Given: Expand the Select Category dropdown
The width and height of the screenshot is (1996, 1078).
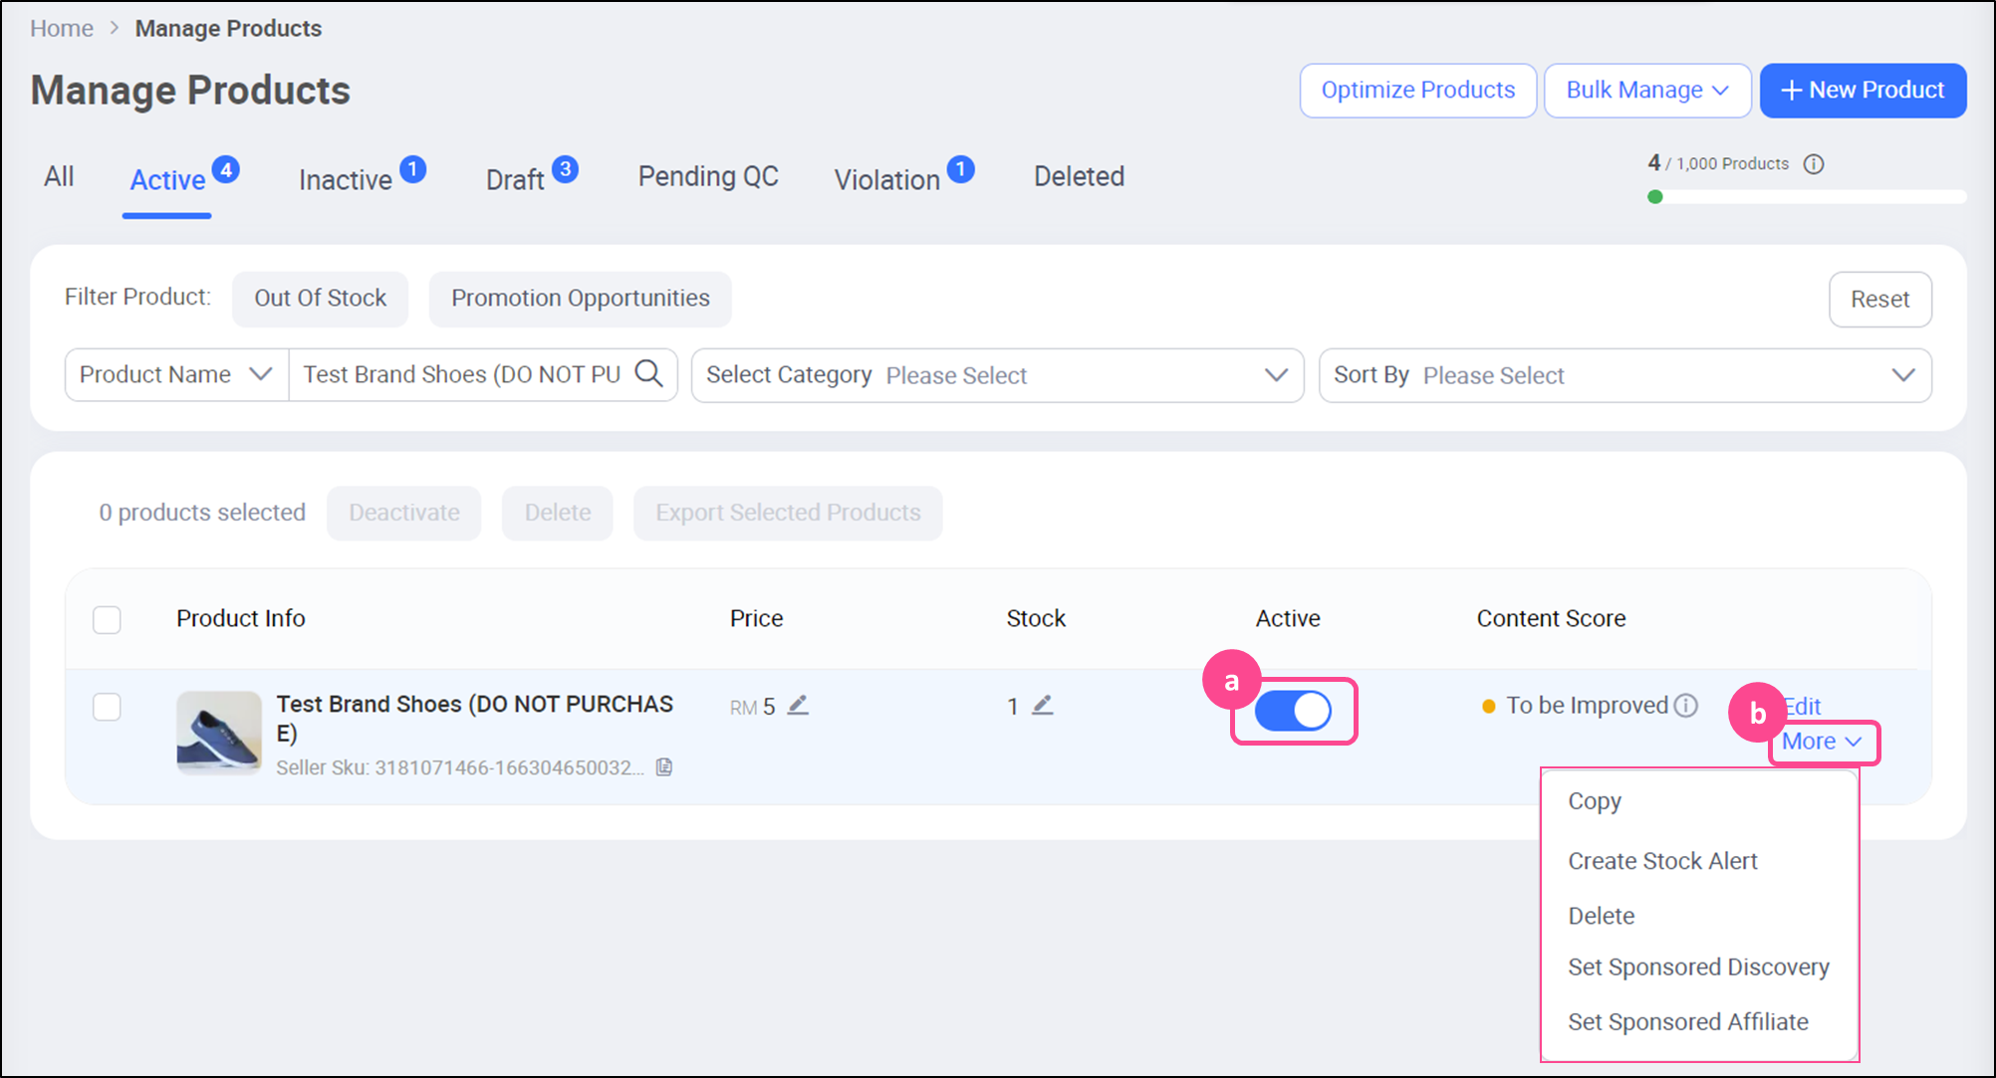Looking at the screenshot, I should (x=997, y=375).
